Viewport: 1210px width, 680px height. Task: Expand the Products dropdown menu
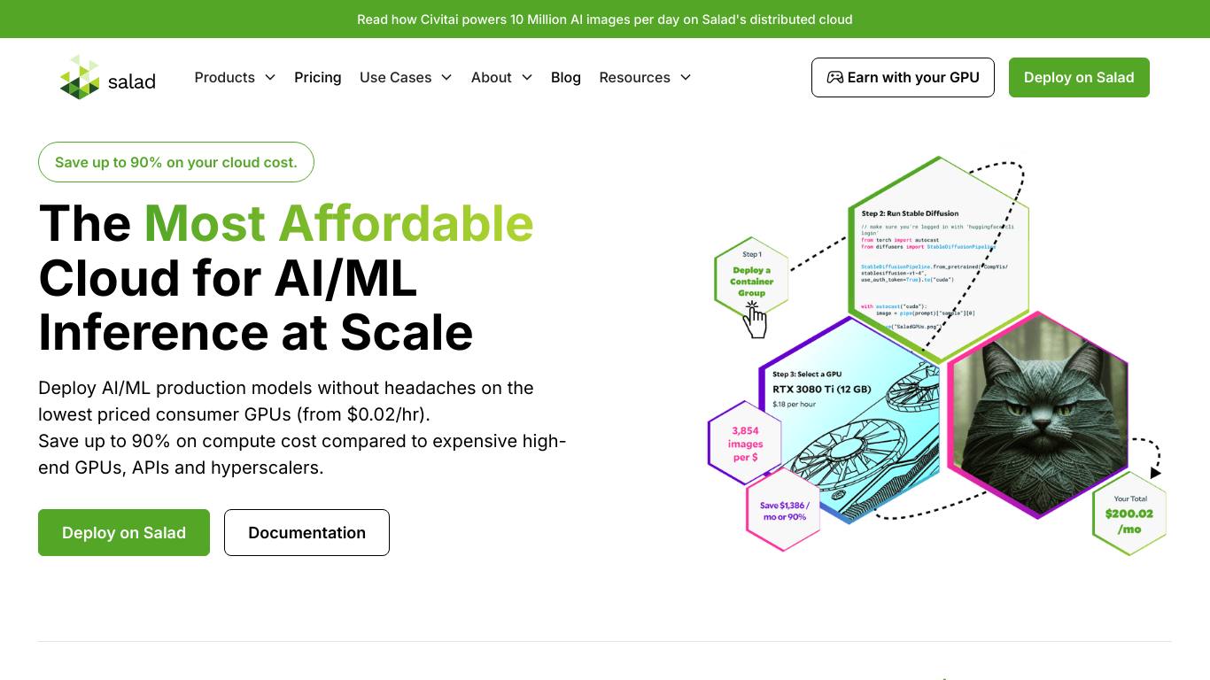coord(235,77)
